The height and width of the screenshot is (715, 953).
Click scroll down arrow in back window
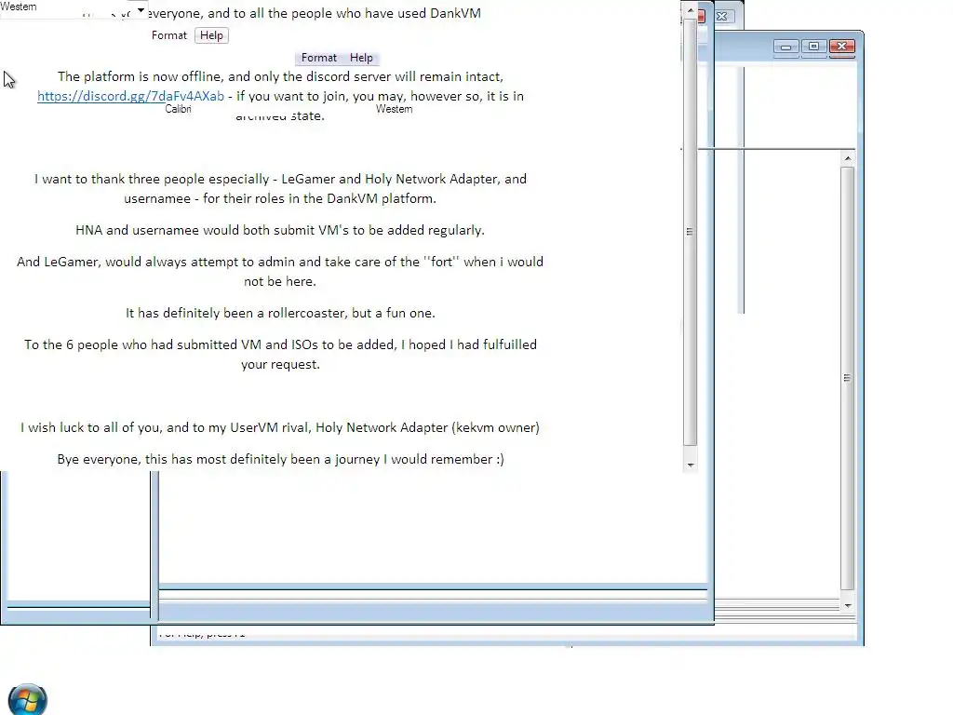pyautogui.click(x=847, y=605)
